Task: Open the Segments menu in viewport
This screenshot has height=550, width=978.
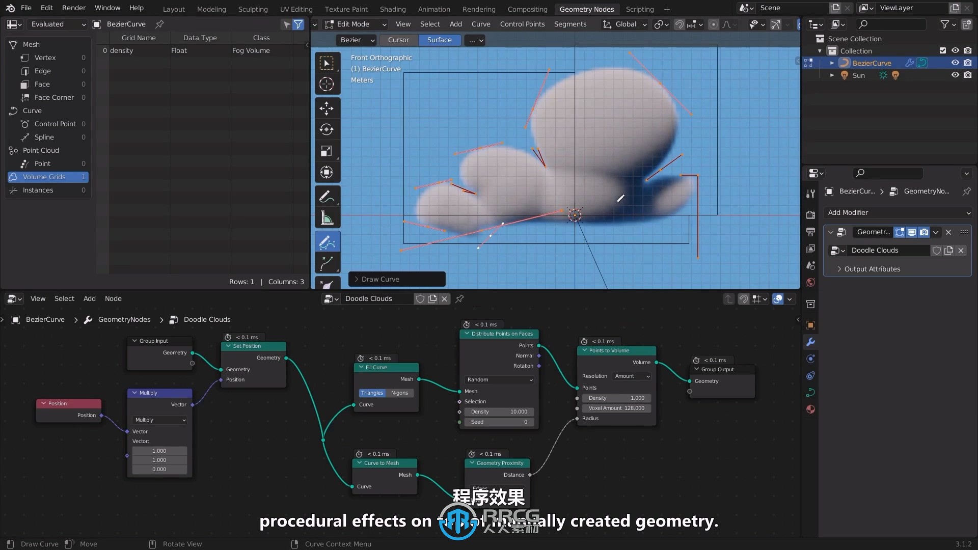Action: [x=570, y=24]
